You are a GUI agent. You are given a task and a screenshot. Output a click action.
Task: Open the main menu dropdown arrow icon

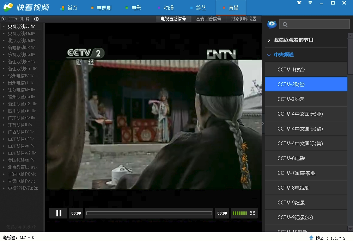point(310,3)
